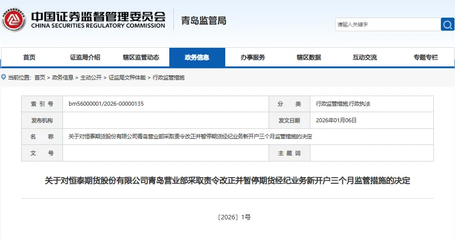This screenshot has width=455, height=239.
Task: Click the bold article headline
Action: tap(228, 181)
